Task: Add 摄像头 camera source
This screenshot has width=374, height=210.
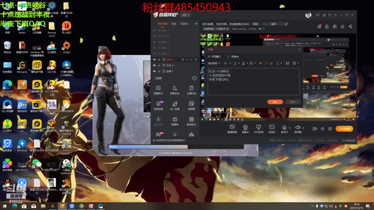Action: click(245, 129)
